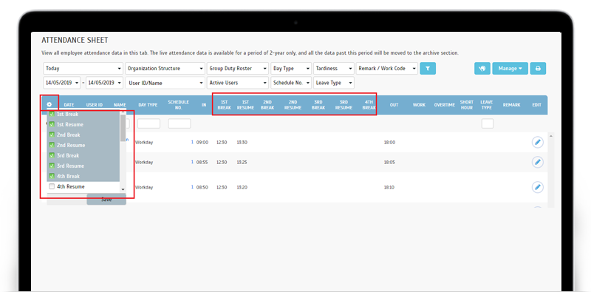591x292 pixels.
Task: Click the USER ID column header
Action: click(95, 105)
